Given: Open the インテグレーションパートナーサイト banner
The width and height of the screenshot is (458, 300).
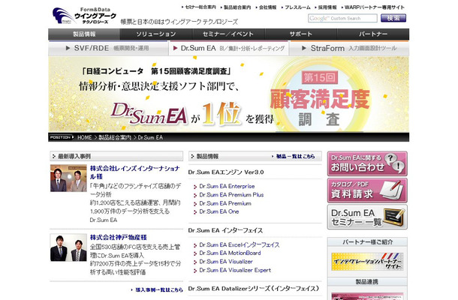Looking at the screenshot, I should (x=367, y=262).
